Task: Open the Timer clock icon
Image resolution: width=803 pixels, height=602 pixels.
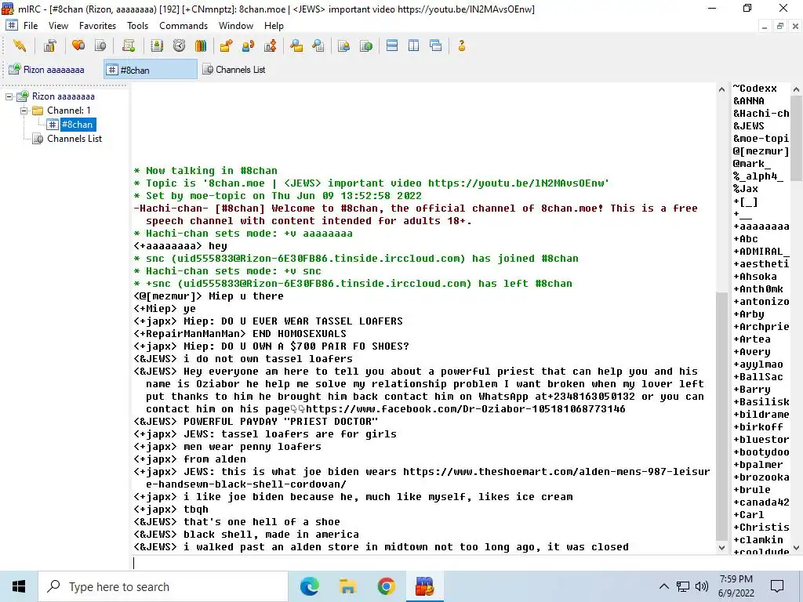Action: [179, 46]
